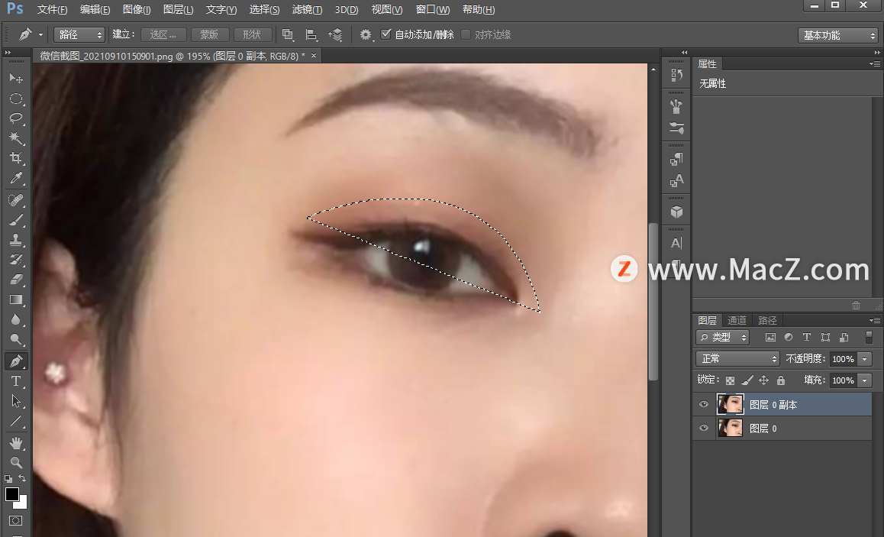The height and width of the screenshot is (537, 884).
Task: Click the Properties panel trash icon
Action: [x=856, y=305]
